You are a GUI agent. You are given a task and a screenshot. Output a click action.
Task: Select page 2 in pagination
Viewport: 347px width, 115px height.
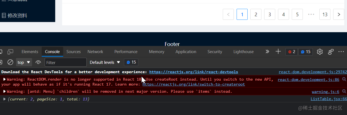tap(256, 14)
